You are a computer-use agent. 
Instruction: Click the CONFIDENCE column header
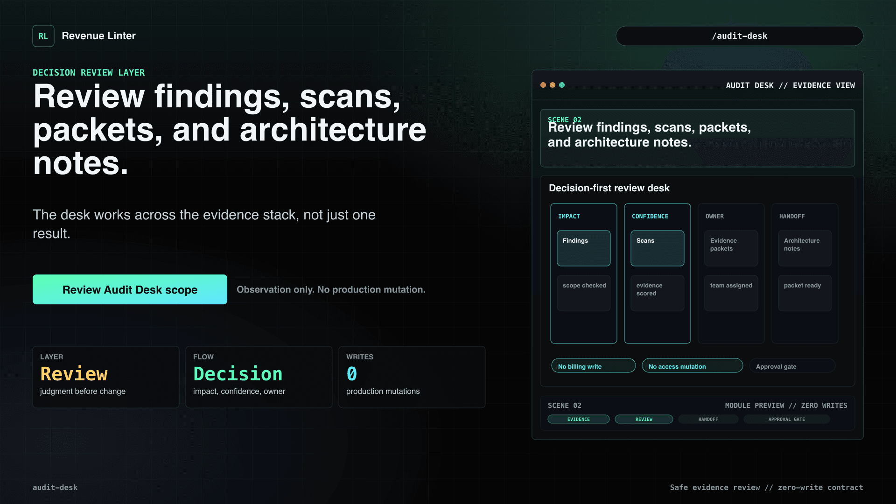(650, 217)
